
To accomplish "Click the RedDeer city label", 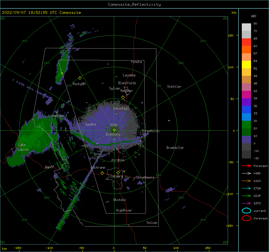I will tap(127, 91).
